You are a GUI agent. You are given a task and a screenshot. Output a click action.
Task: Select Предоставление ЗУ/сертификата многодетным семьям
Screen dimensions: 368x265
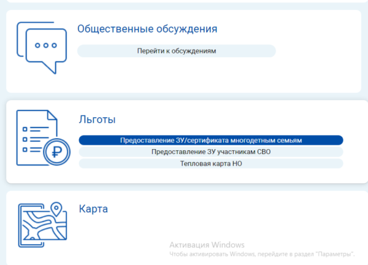[211, 140]
